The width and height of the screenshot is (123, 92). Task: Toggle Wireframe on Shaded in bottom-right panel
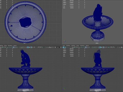coord(104,47)
